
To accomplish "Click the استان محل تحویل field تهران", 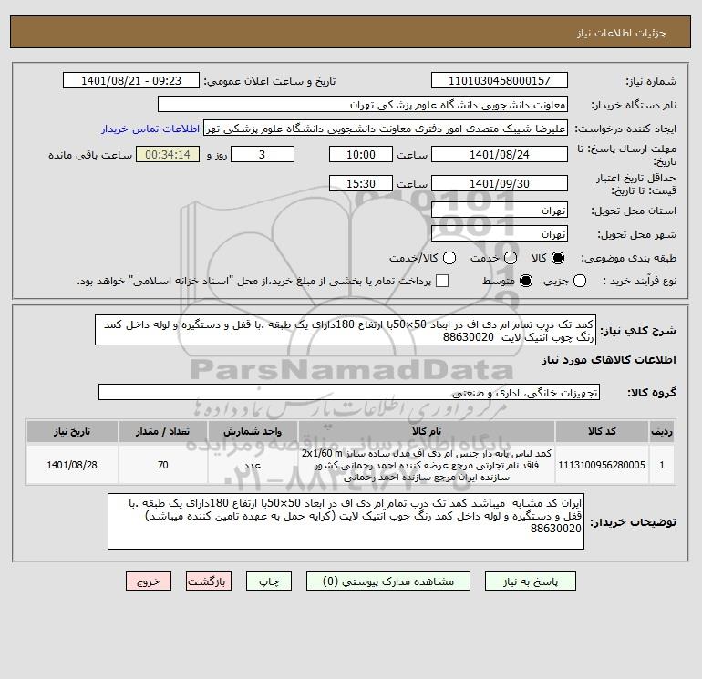I will tap(500, 210).
